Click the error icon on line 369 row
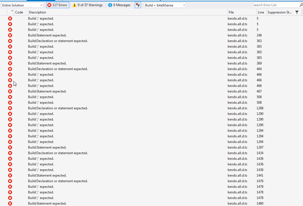Screen dimensions: 303x206 tap(10, 63)
